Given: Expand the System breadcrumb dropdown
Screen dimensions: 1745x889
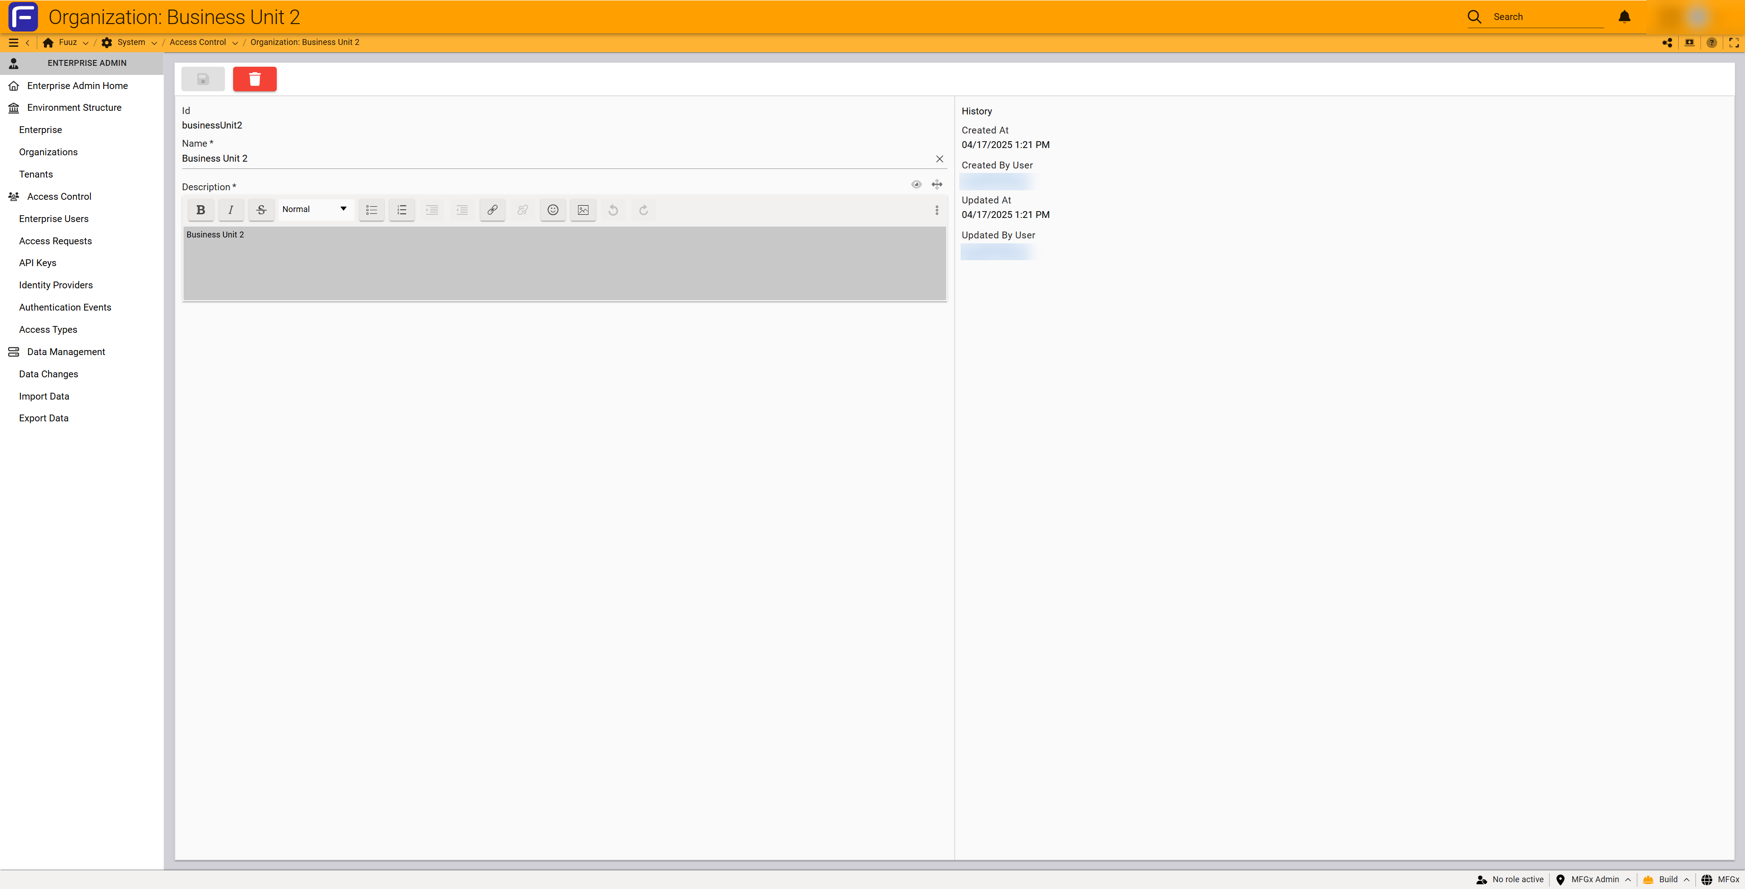Looking at the screenshot, I should point(155,43).
